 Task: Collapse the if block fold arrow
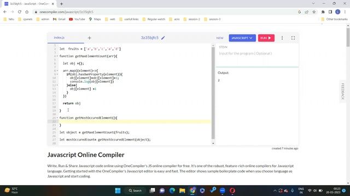(x=57, y=74)
